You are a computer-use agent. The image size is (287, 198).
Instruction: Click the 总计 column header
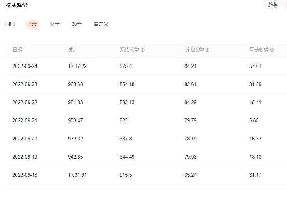[x=73, y=50]
